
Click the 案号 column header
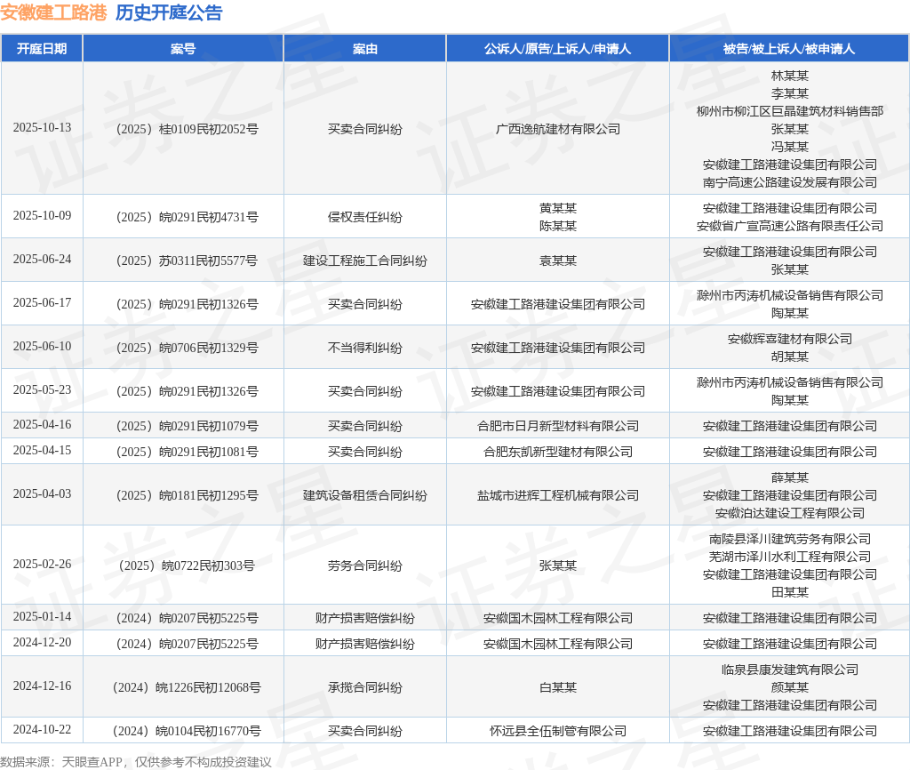tap(183, 49)
